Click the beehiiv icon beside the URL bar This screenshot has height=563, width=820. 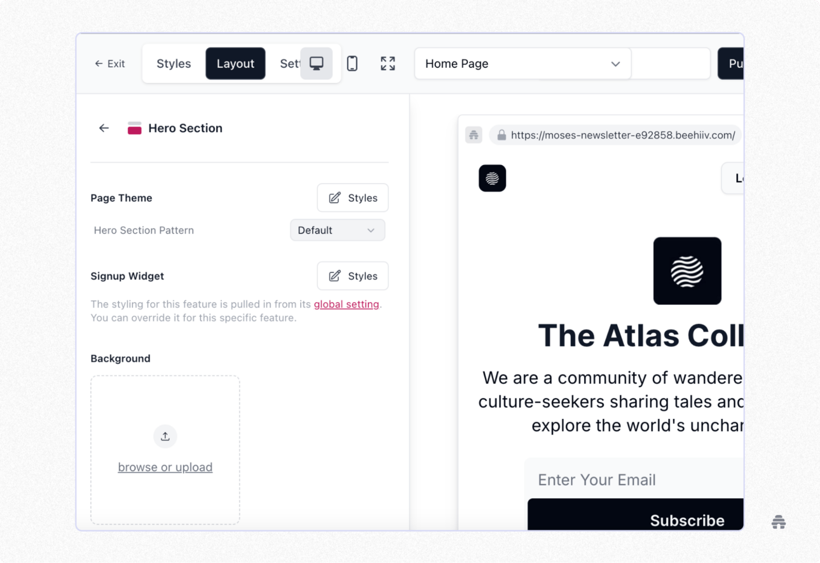[473, 135]
